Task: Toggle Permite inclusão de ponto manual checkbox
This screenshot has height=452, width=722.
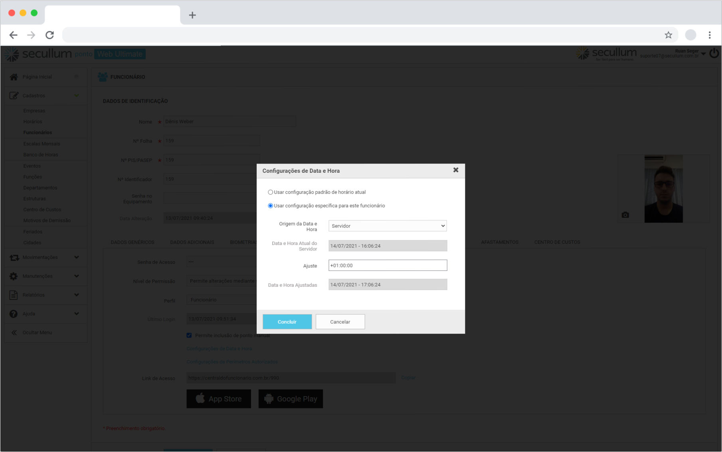Action: (x=189, y=336)
